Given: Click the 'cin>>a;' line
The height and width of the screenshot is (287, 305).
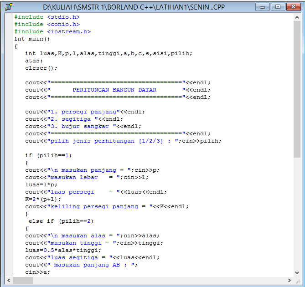Looking at the screenshot, I should point(37,272).
